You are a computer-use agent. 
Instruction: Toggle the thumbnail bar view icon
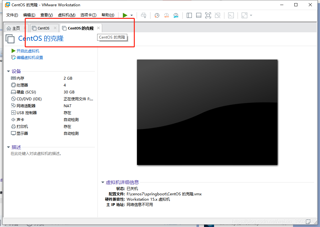[x=199, y=15]
